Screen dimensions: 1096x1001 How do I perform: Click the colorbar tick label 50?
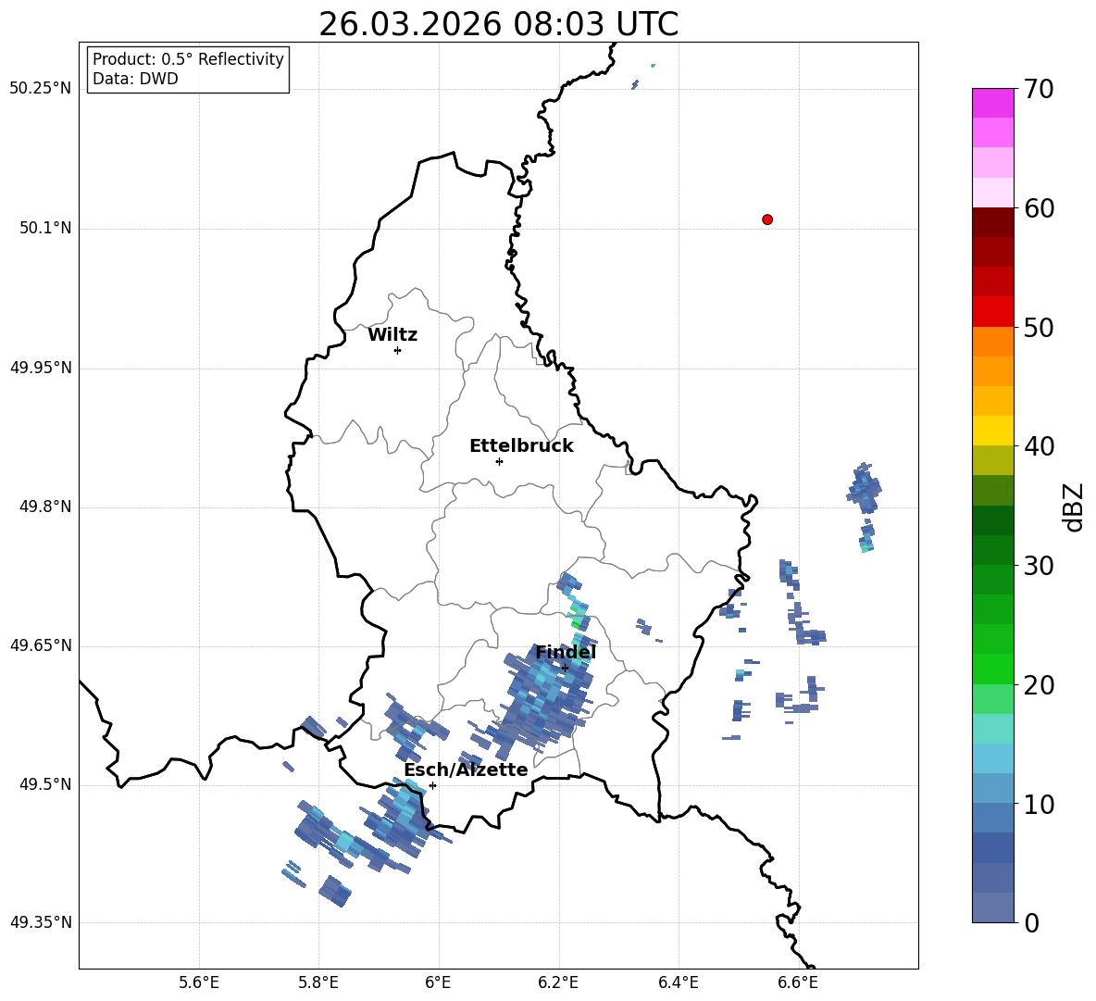point(1039,327)
